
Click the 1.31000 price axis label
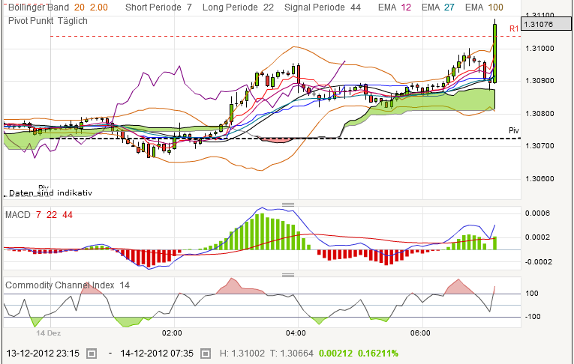[x=539, y=48]
